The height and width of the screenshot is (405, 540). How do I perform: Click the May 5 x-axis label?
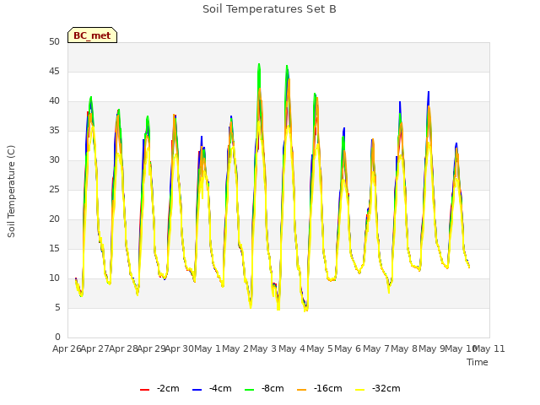tap(320, 348)
